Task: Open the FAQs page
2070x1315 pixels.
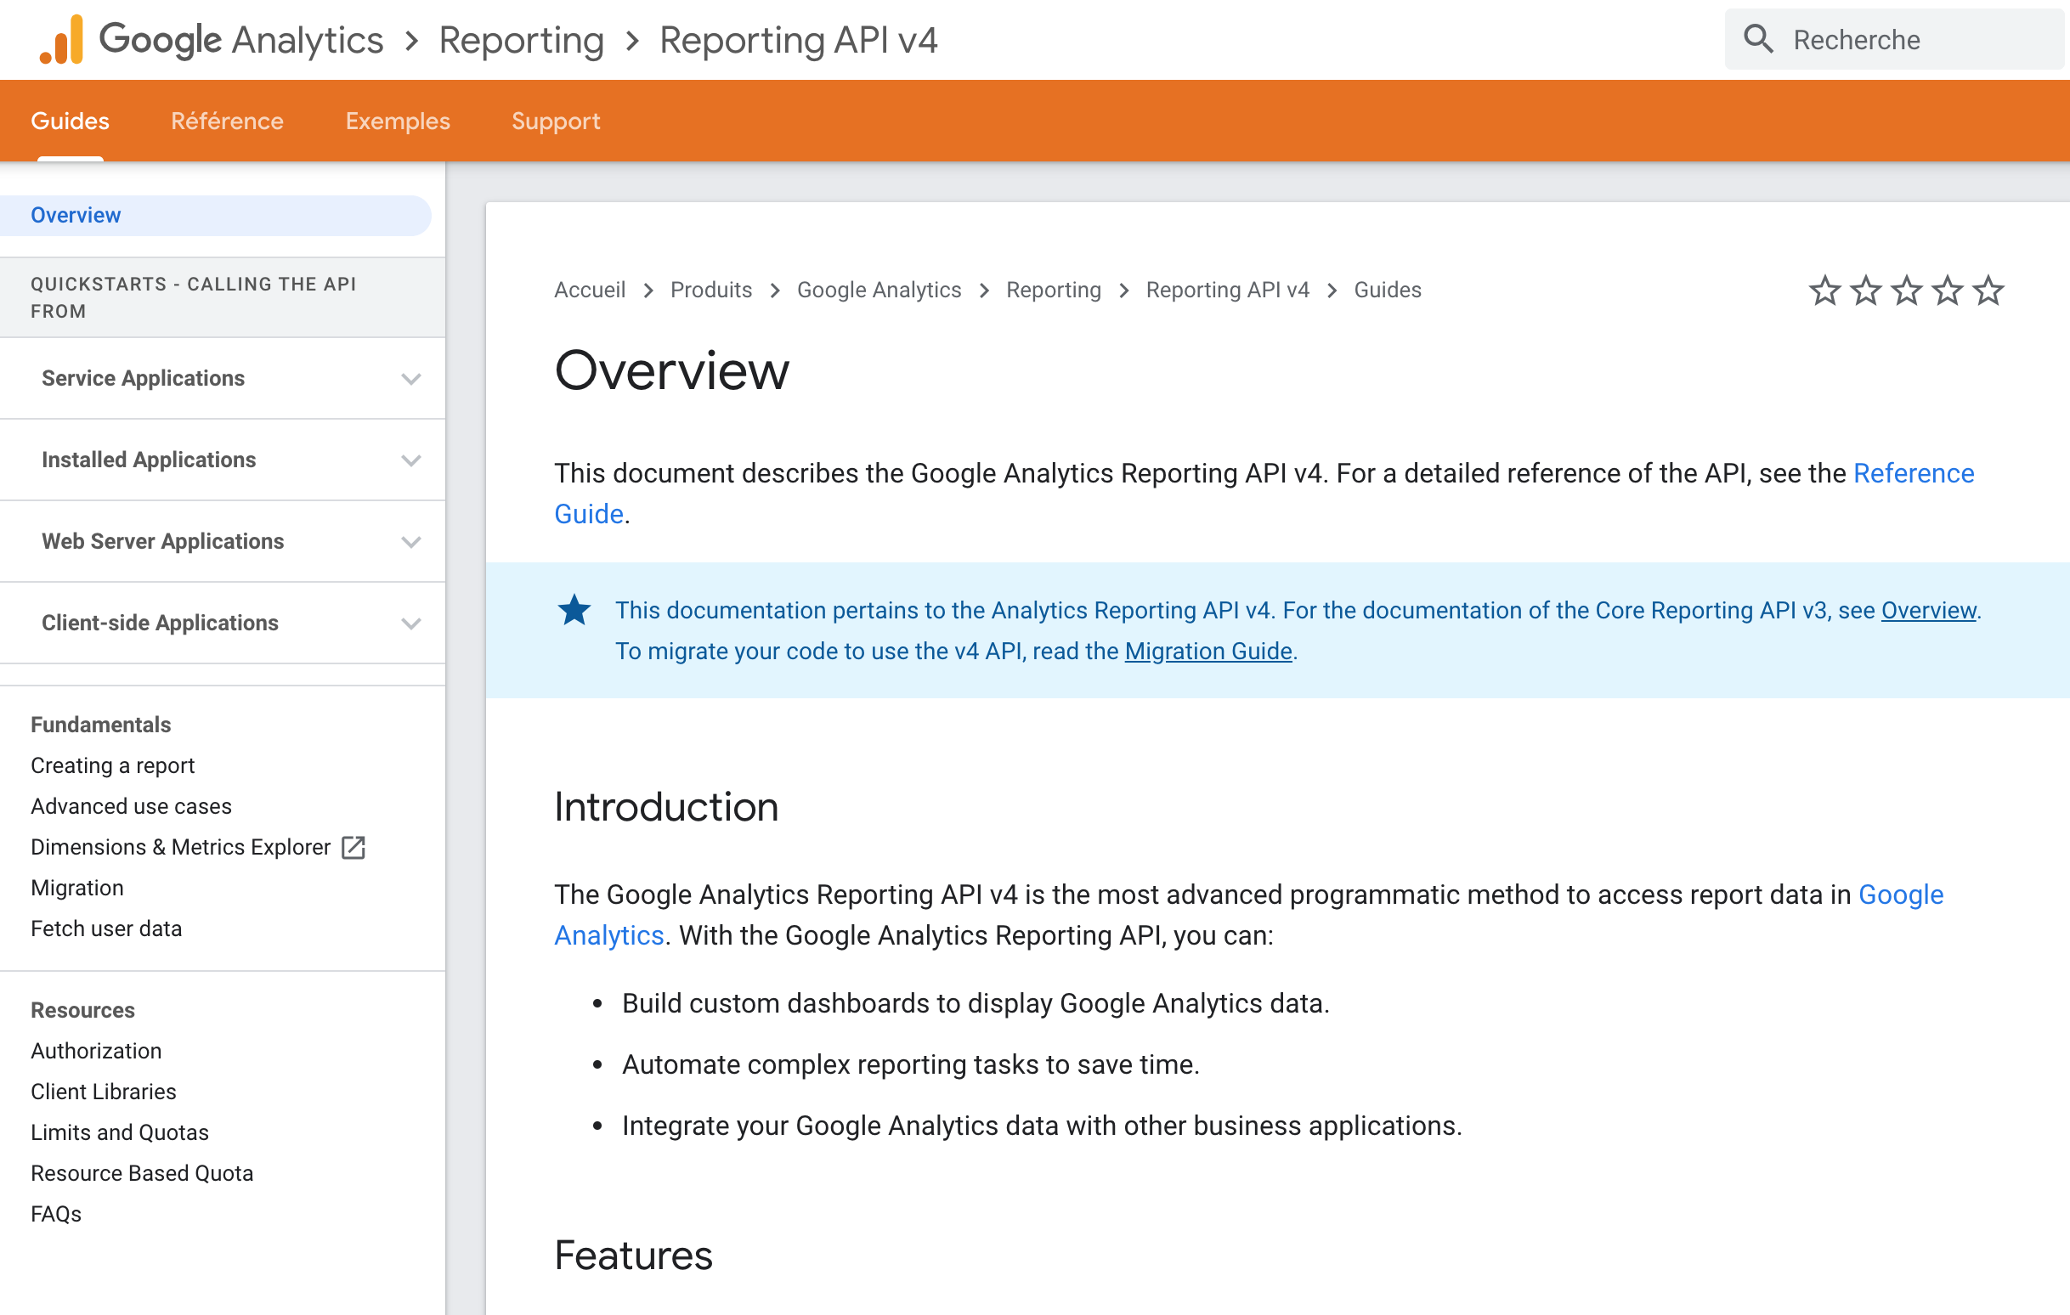Action: (x=56, y=1215)
